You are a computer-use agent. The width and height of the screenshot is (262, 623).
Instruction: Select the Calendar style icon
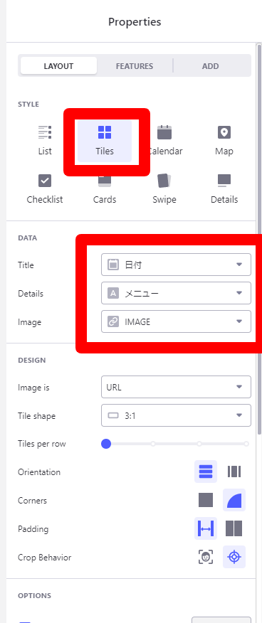[x=164, y=141]
